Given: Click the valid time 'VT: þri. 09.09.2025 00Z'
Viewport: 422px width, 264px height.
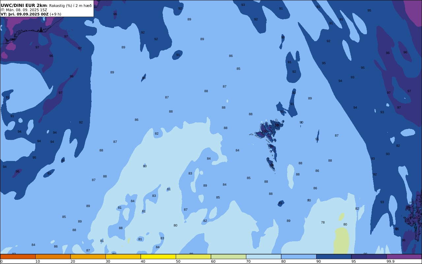Looking at the screenshot, I should tap(24, 14).
